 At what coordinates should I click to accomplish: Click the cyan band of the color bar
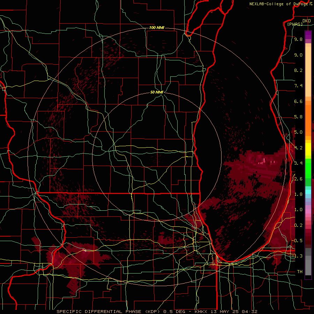[x=308, y=192]
